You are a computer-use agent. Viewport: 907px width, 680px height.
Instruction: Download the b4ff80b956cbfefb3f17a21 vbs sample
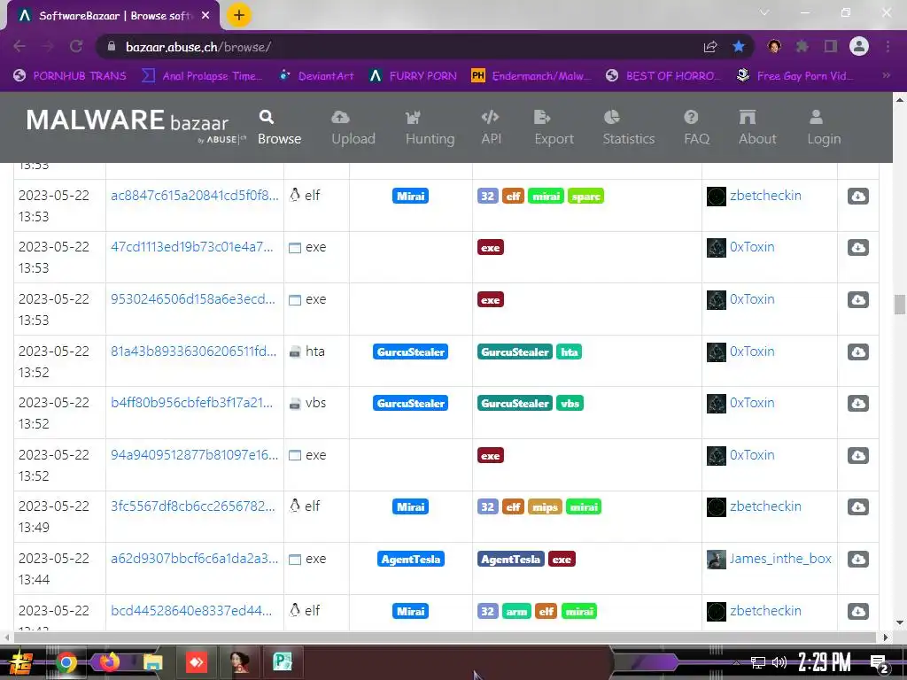tap(857, 403)
